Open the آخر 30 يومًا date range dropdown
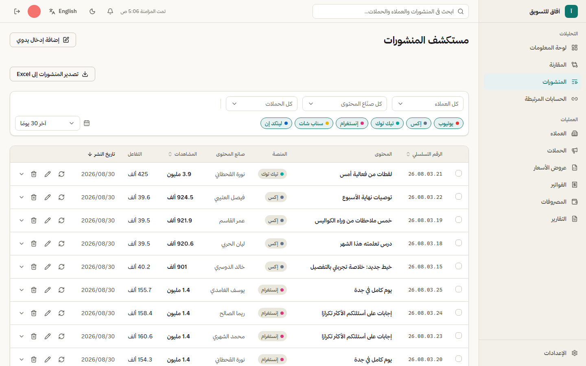Screen dimensions: 586x366 48,123
